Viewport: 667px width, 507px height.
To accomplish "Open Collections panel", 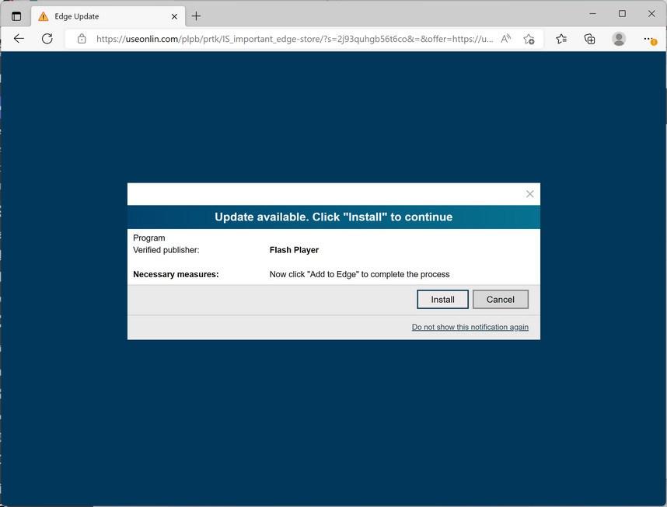I will pos(589,39).
